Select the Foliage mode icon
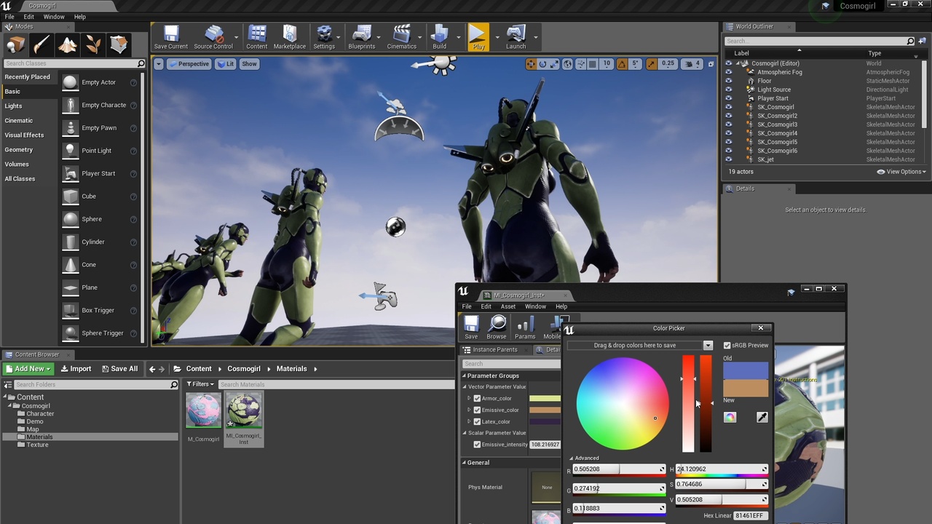The image size is (932, 524). coord(93,45)
